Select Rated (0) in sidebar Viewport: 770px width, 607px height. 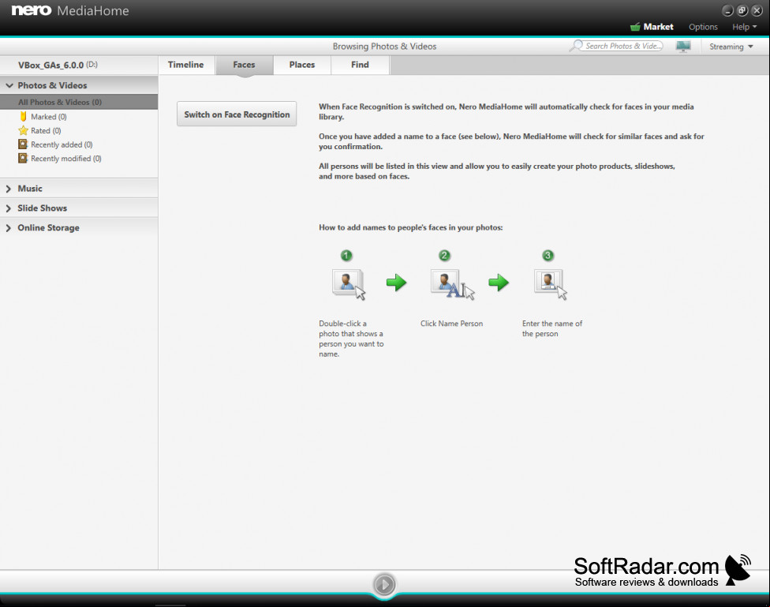pos(46,130)
